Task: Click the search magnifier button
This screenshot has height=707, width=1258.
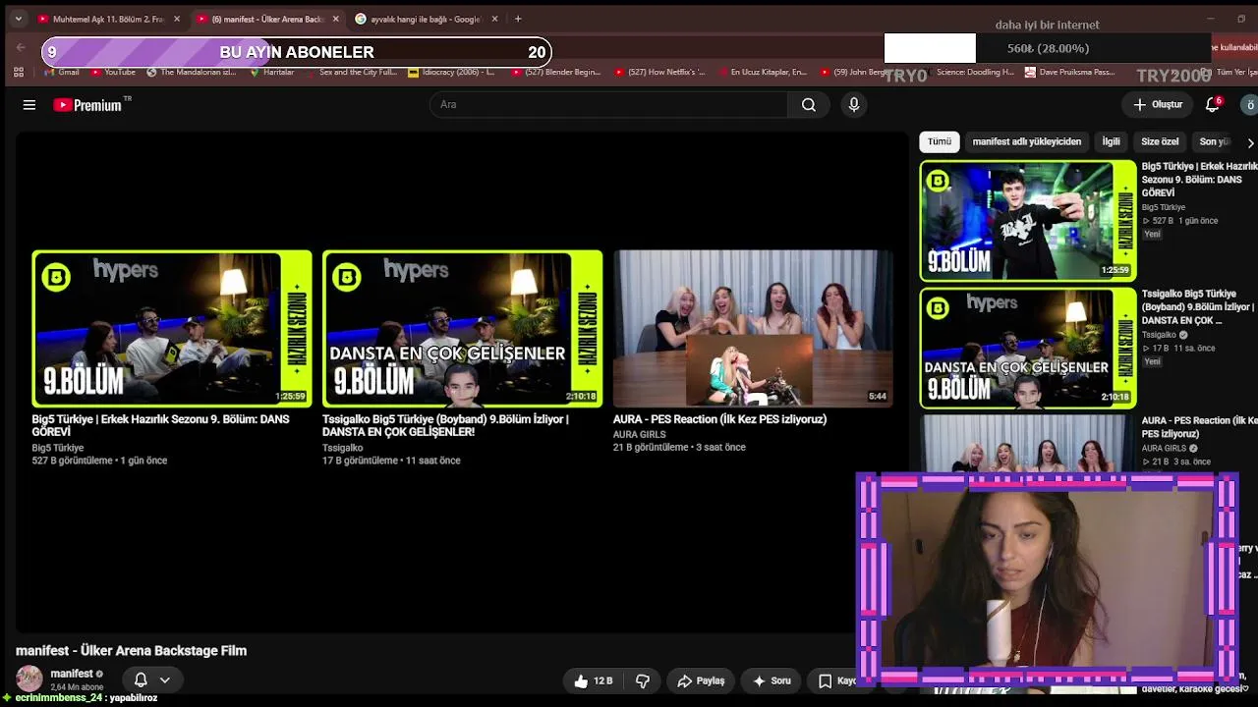Action: coord(809,105)
